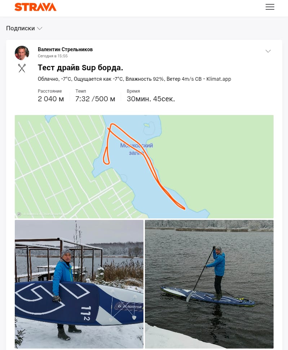Click the Расстояние 2 040 м stat
Screen dimensions: 288x350
[x=51, y=96]
